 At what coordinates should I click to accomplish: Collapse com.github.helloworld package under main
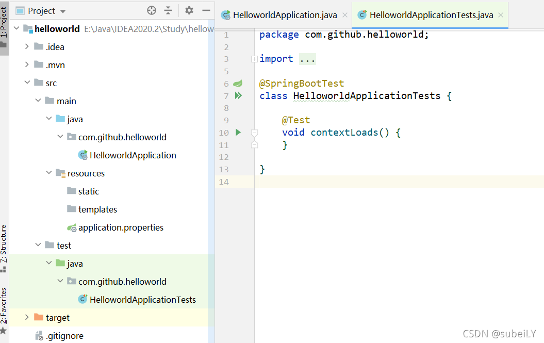[x=60, y=137]
